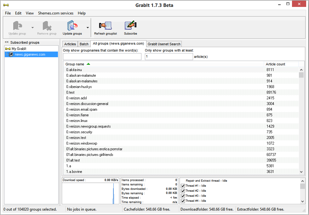309x215 pixels.
Task: Select the 0.verizon.email.spam group row
Action: pyautogui.click(x=181, y=109)
